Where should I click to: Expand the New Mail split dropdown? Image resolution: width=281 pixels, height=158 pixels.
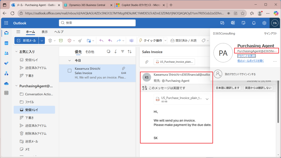[42, 41]
